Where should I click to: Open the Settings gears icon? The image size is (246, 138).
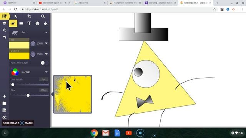(4, 117)
